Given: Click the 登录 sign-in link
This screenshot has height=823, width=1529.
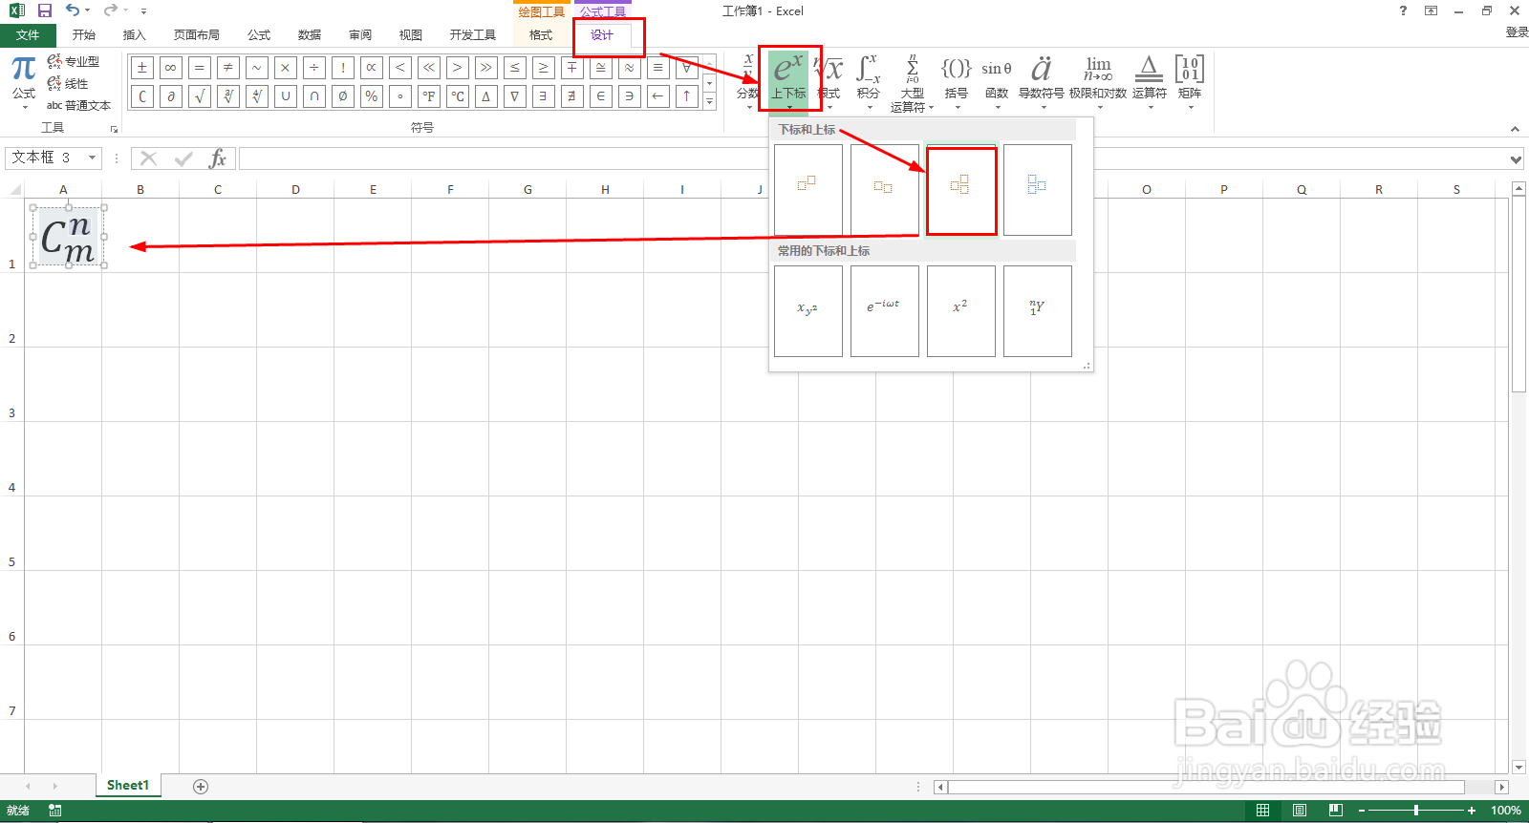Looking at the screenshot, I should [1517, 32].
